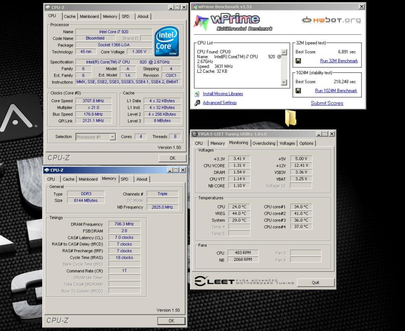The height and width of the screenshot is (331, 405).
Task: Open the Overclocking tab in E-LEET
Action: pos(264,143)
